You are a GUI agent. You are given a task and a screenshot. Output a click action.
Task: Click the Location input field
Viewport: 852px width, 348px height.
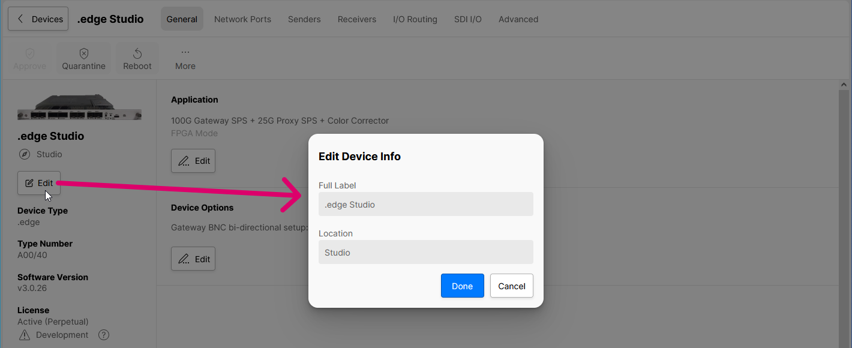[425, 252]
